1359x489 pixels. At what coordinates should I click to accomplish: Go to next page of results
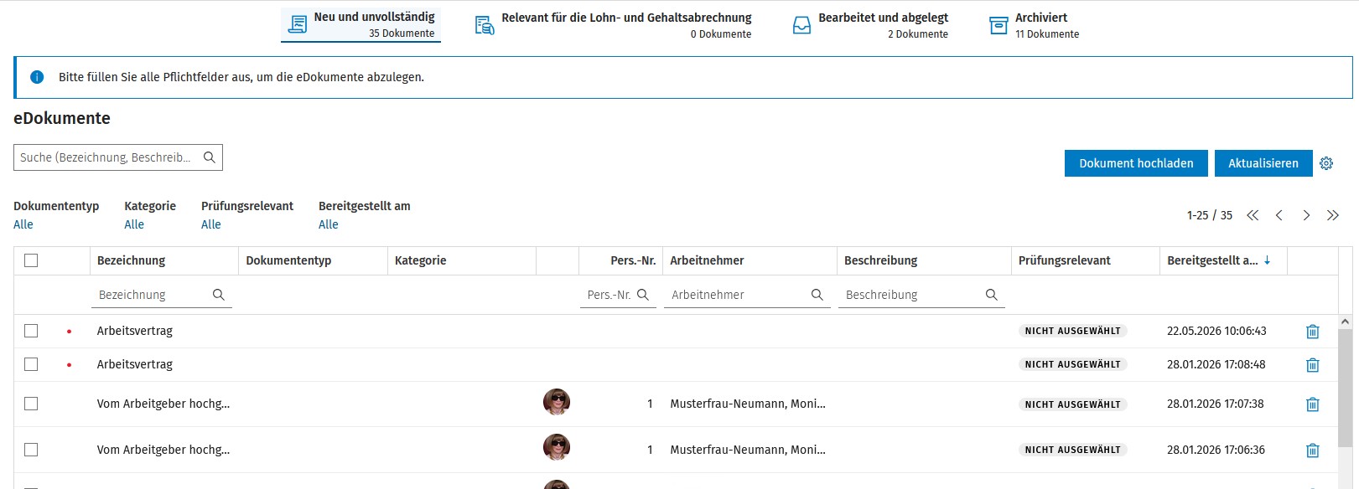click(x=1306, y=215)
